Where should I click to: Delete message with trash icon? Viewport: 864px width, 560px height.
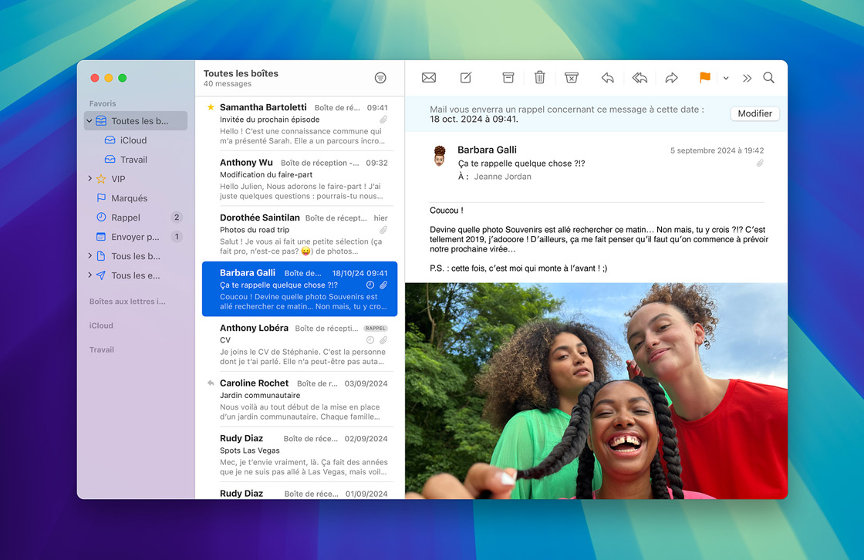[x=540, y=78]
